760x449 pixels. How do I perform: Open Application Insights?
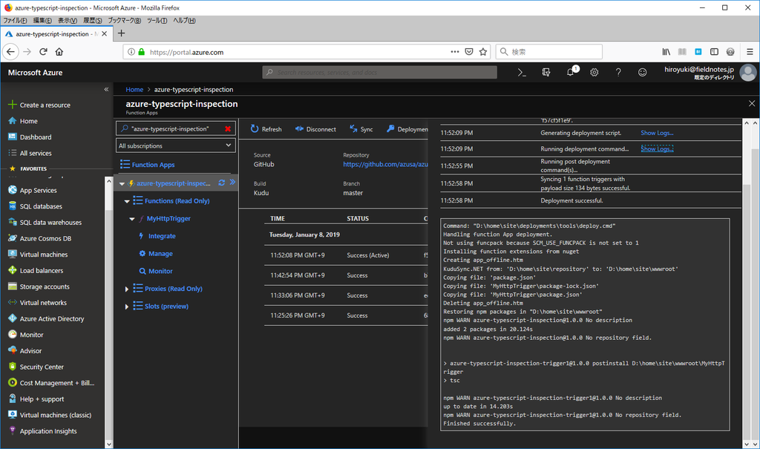coord(42,430)
